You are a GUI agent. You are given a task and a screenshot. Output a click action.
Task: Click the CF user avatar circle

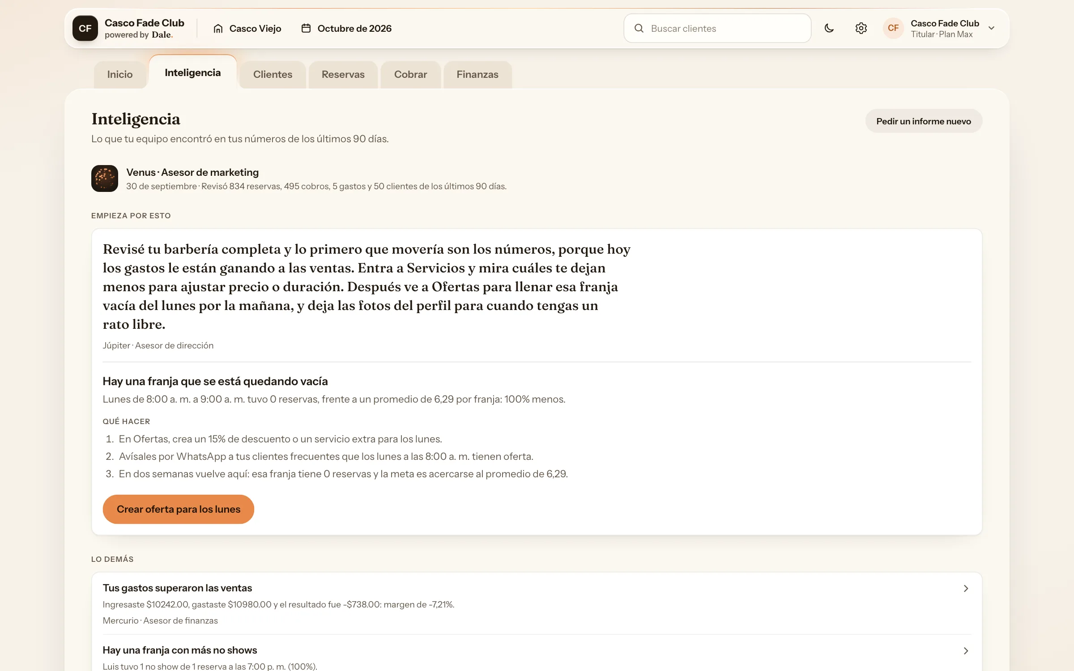click(893, 28)
